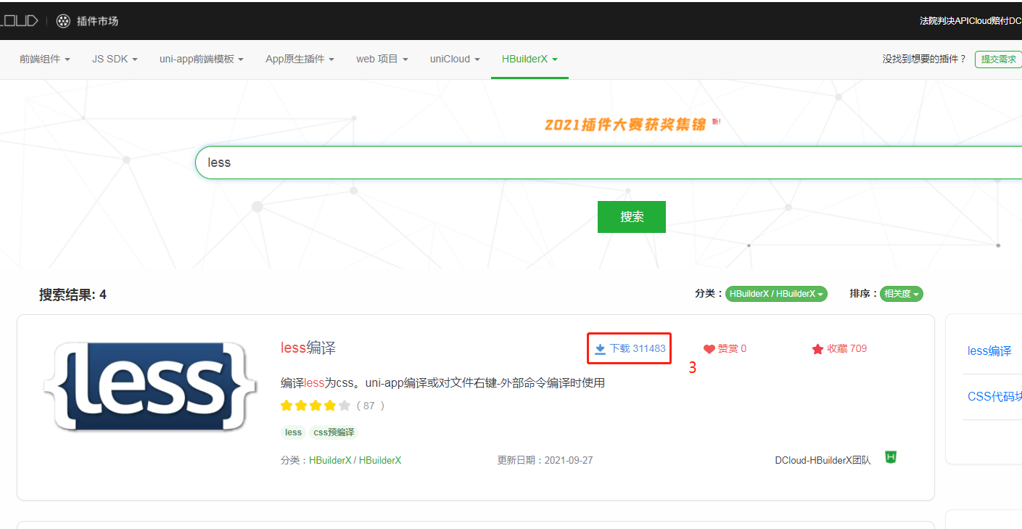
Task: Click the green H badge next to DCloud-HBuilderX团队
Action: pyautogui.click(x=890, y=457)
